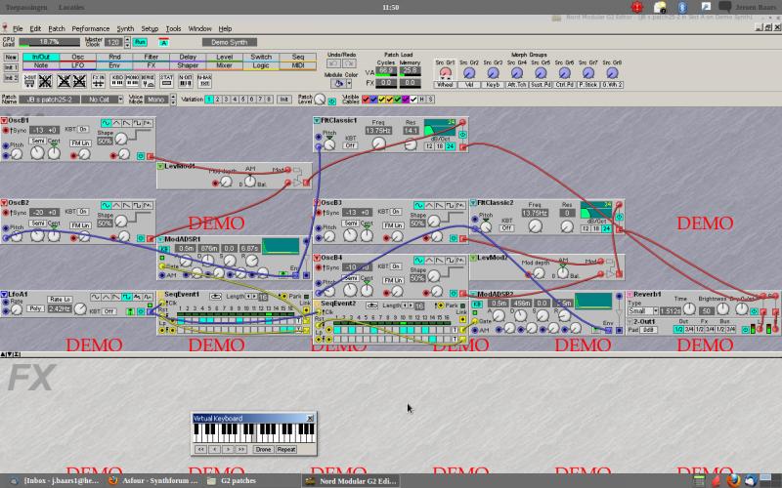Click the Bluetooth icon in top panel
Image resolution: width=782 pixels, height=488 pixels.
point(682,7)
